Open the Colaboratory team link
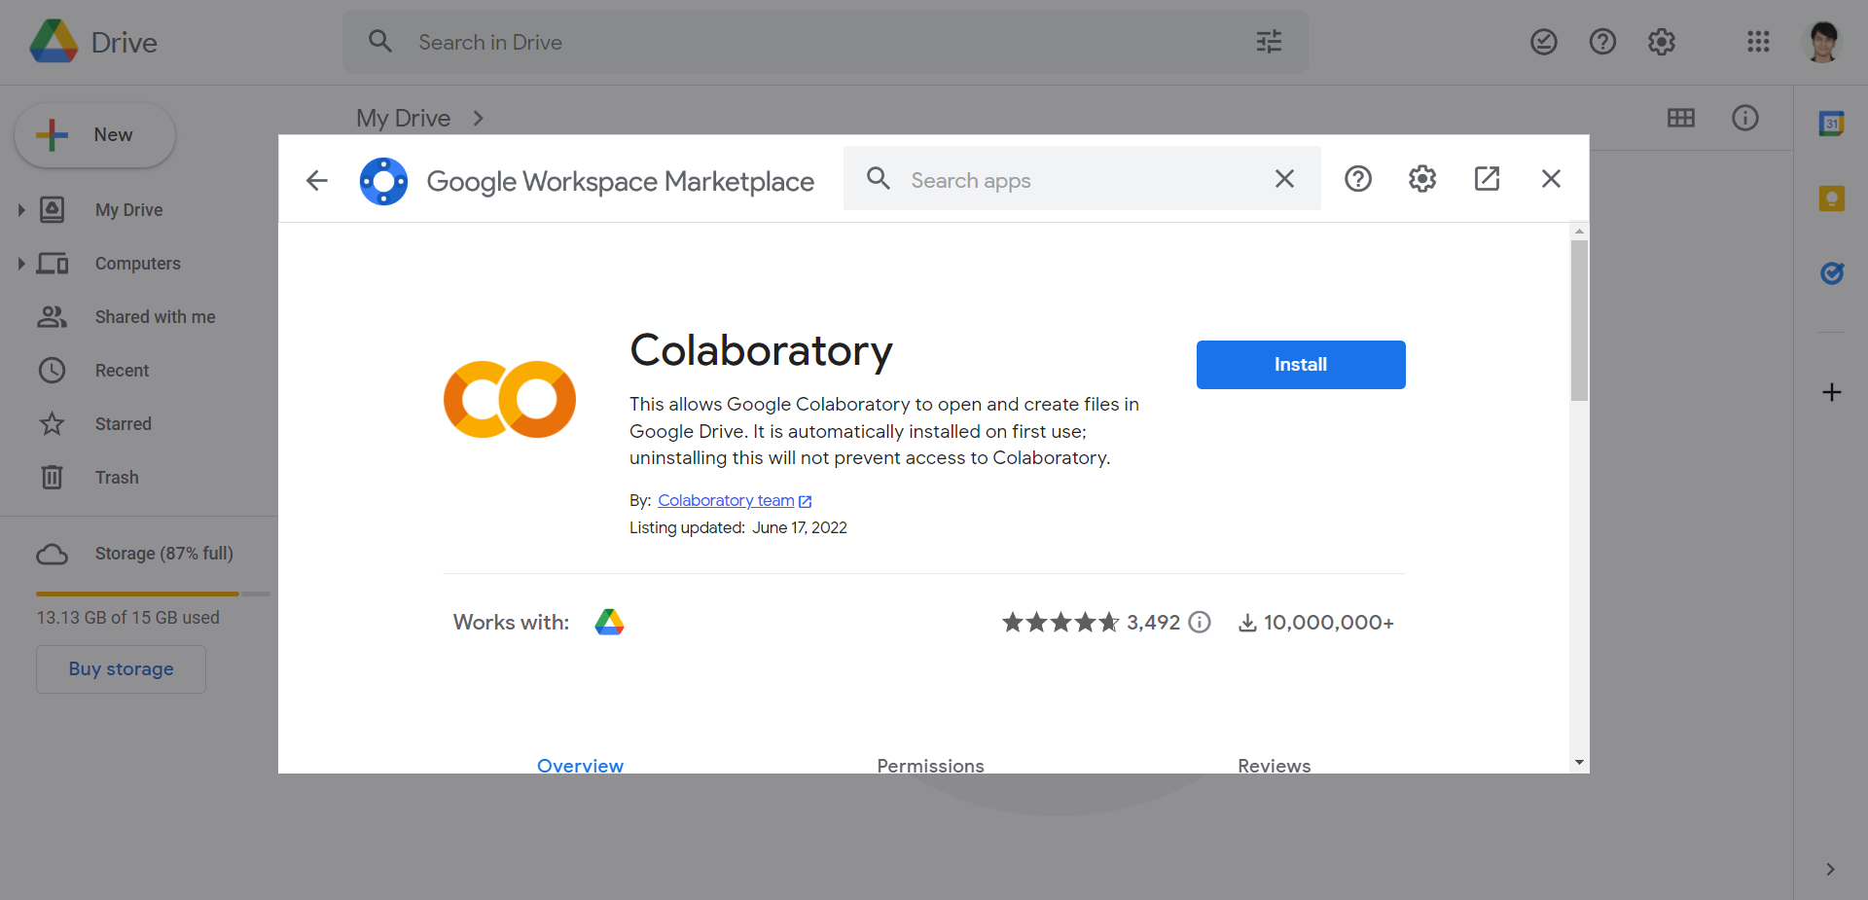Screen dimensions: 1868x900 (x=726, y=500)
